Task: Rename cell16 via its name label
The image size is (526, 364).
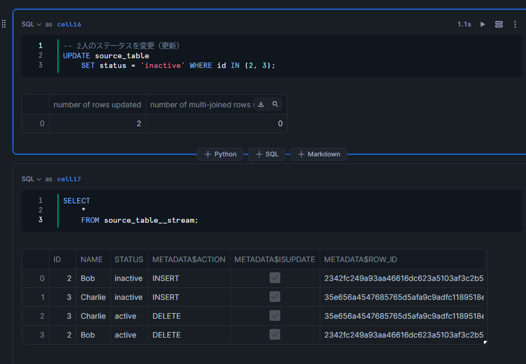Action: [69, 24]
